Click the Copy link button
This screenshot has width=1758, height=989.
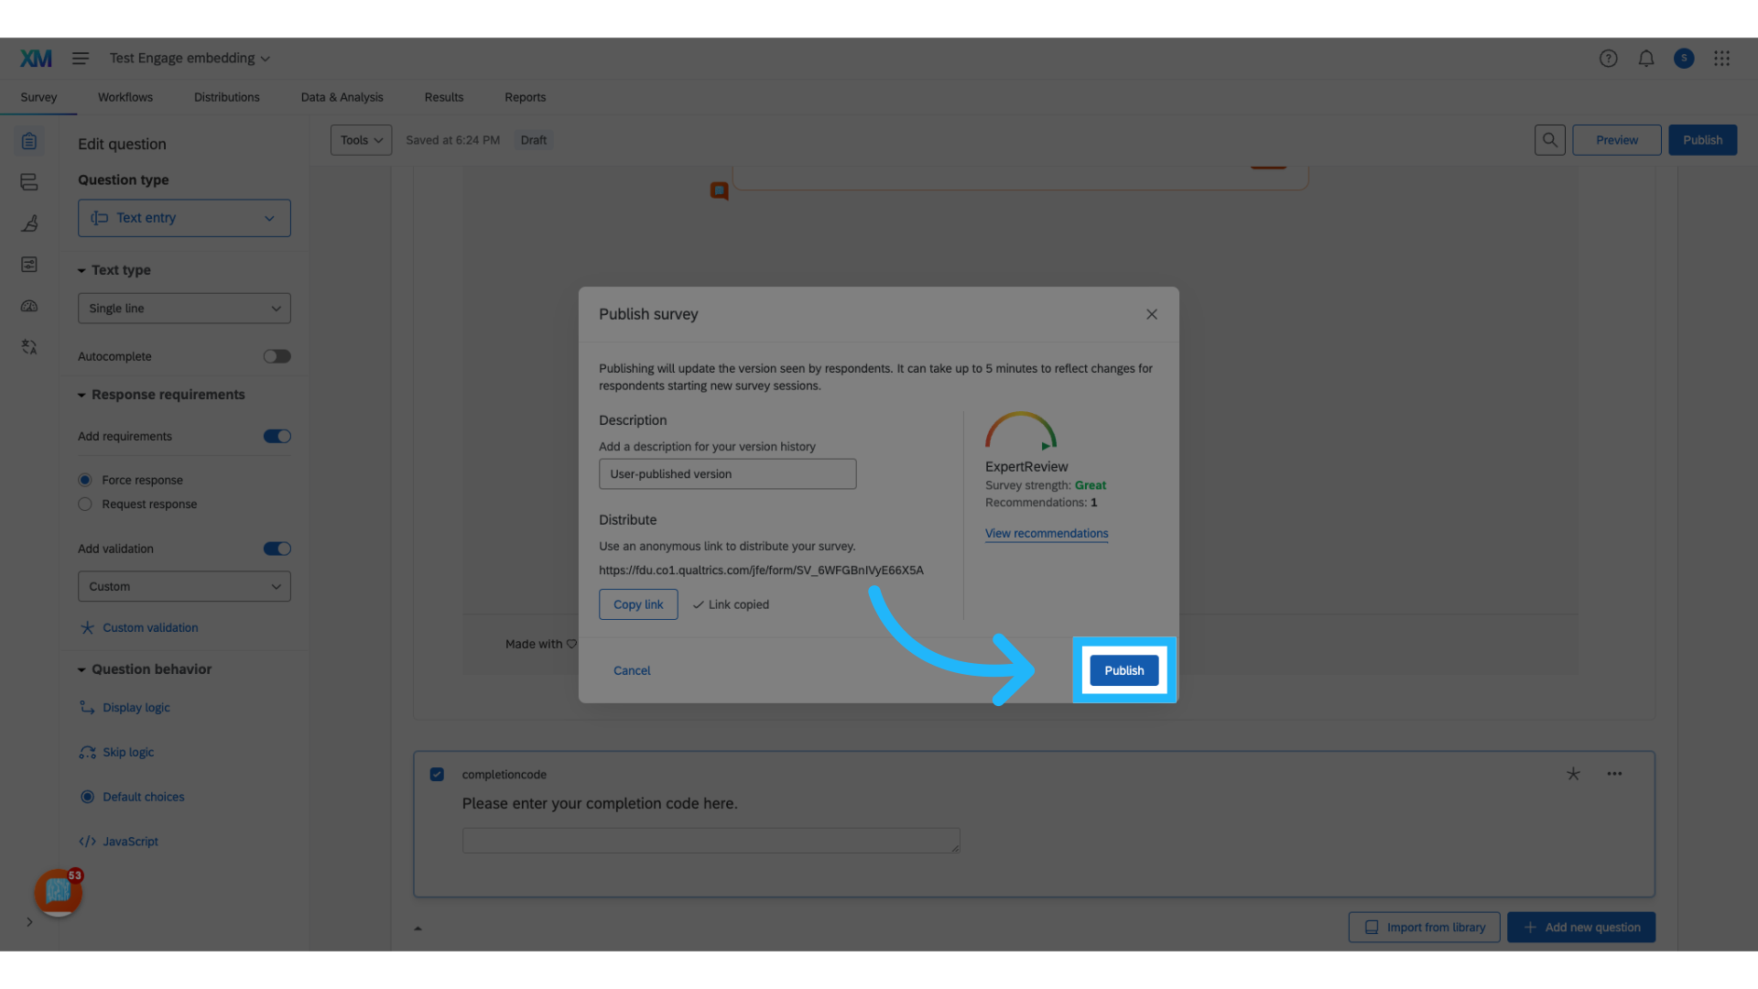click(x=638, y=604)
